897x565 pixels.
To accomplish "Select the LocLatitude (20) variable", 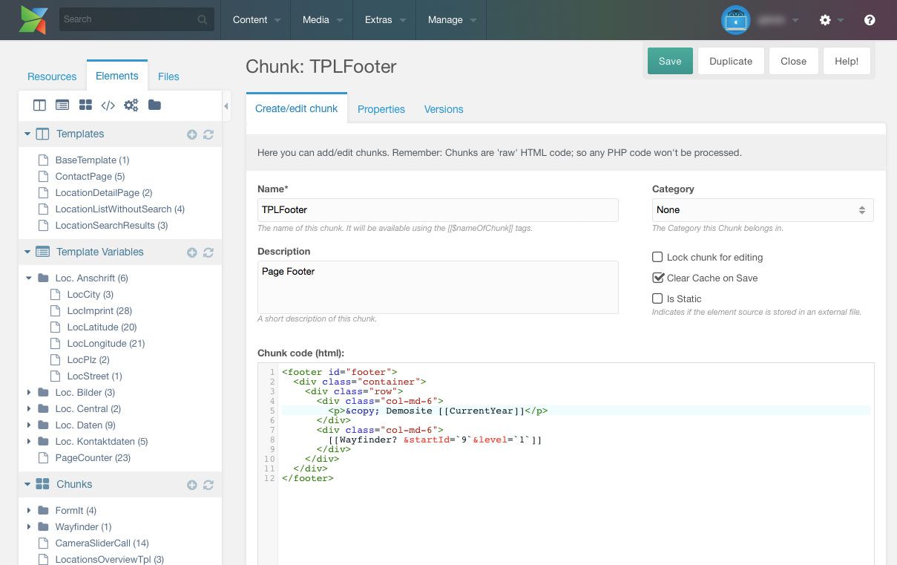I will tap(102, 327).
